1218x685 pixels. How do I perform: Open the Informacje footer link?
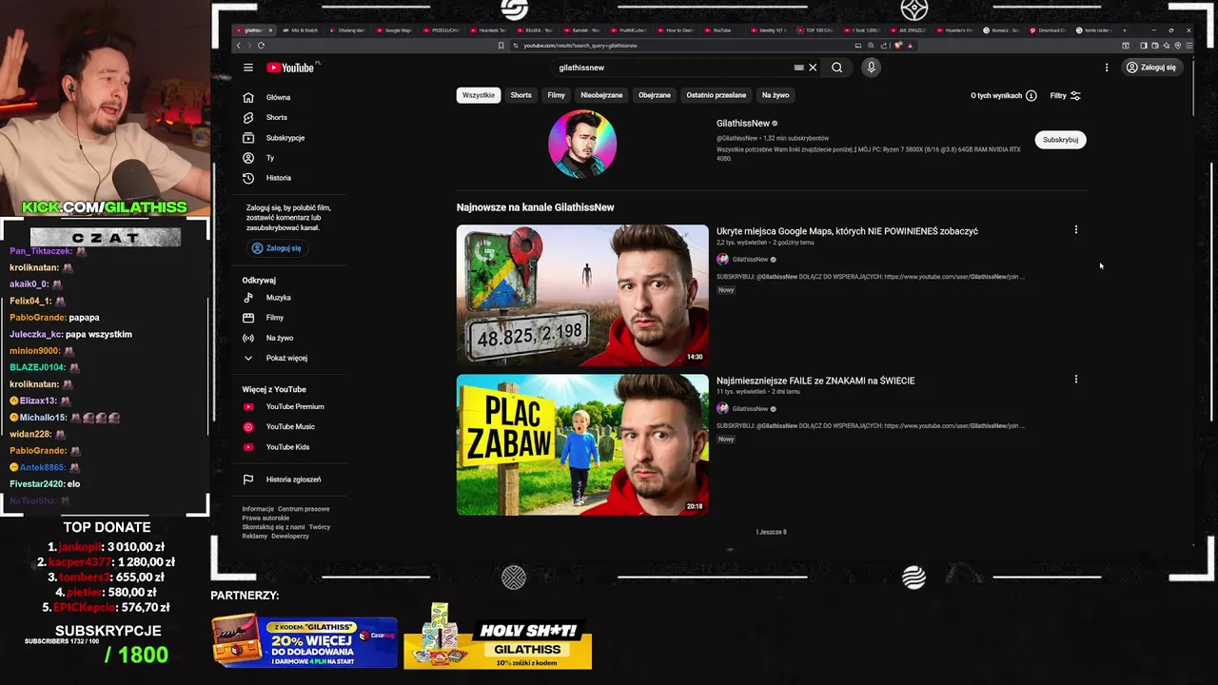tap(258, 509)
